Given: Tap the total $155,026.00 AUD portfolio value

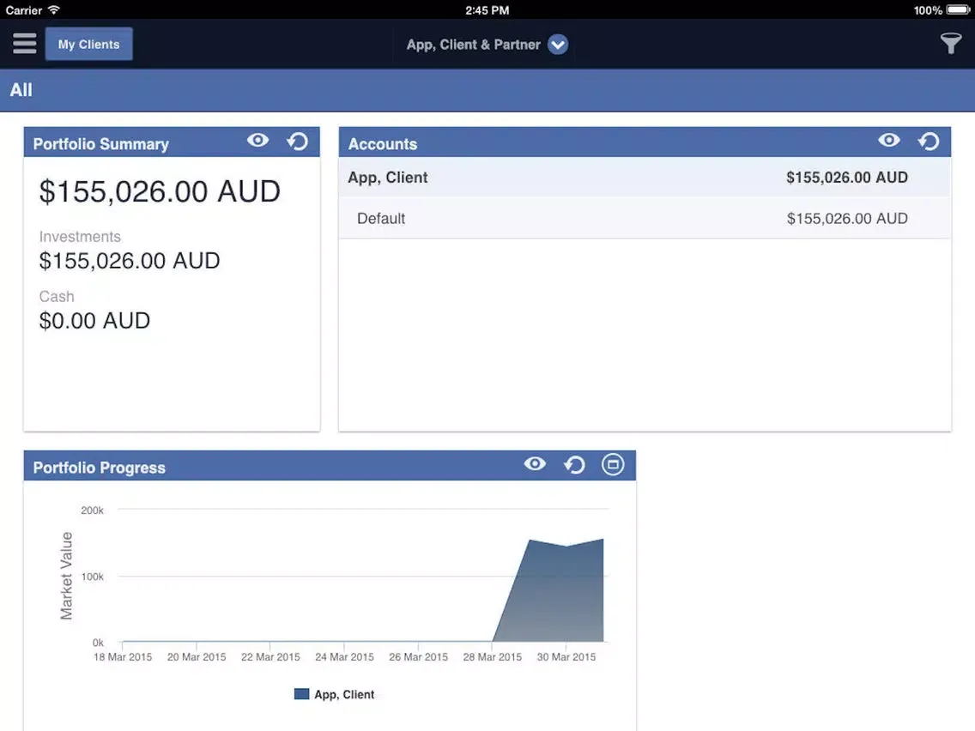Looking at the screenshot, I should coord(160,191).
